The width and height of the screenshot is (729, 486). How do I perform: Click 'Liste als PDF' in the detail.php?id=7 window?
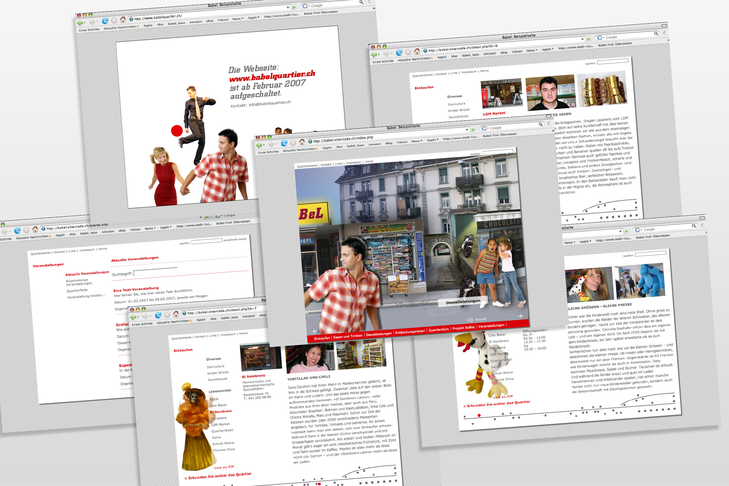[224, 467]
